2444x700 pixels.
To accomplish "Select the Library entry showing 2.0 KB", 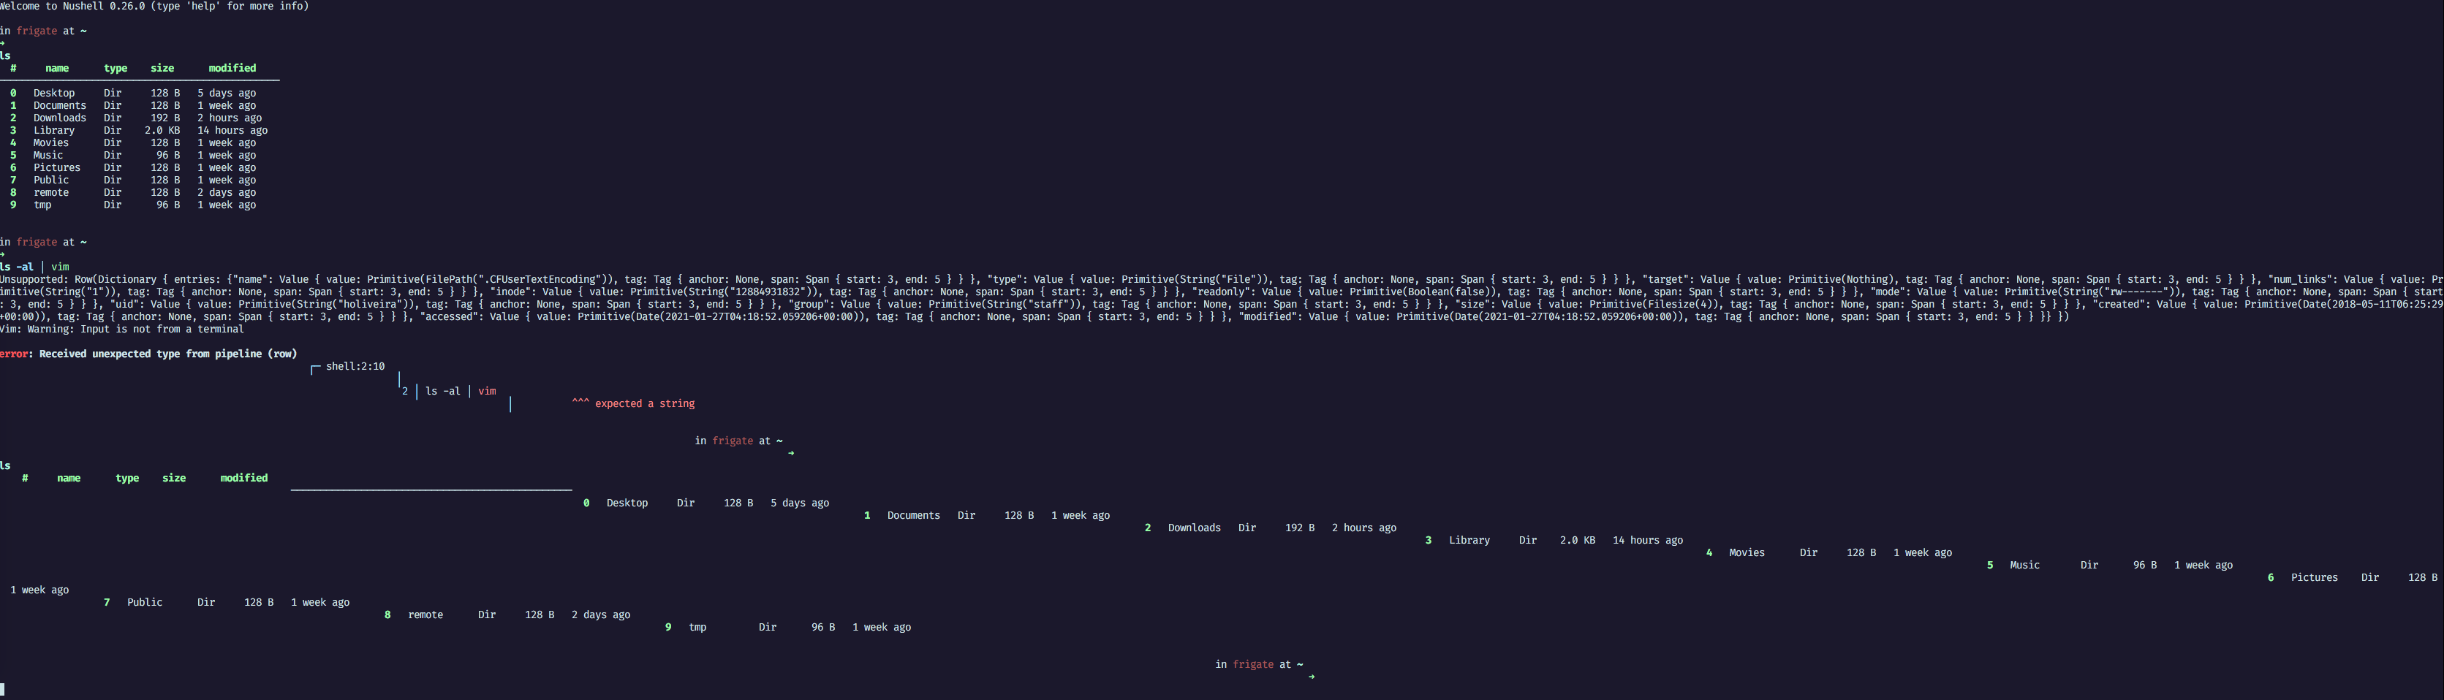I will pyautogui.click(x=54, y=130).
